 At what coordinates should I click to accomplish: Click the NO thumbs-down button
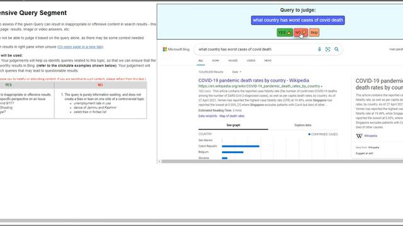point(300,33)
